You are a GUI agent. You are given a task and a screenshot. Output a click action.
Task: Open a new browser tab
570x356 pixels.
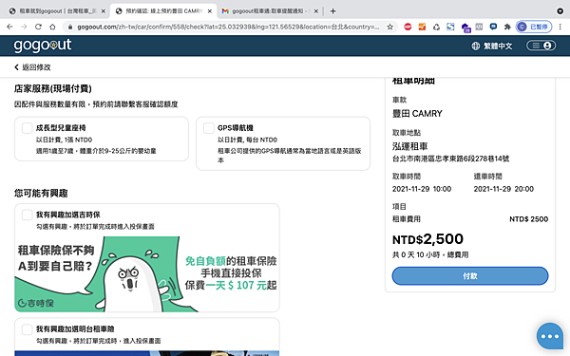point(333,11)
